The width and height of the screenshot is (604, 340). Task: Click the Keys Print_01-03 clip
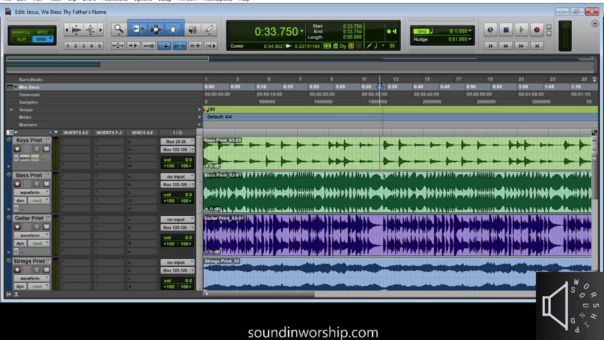coord(397,153)
